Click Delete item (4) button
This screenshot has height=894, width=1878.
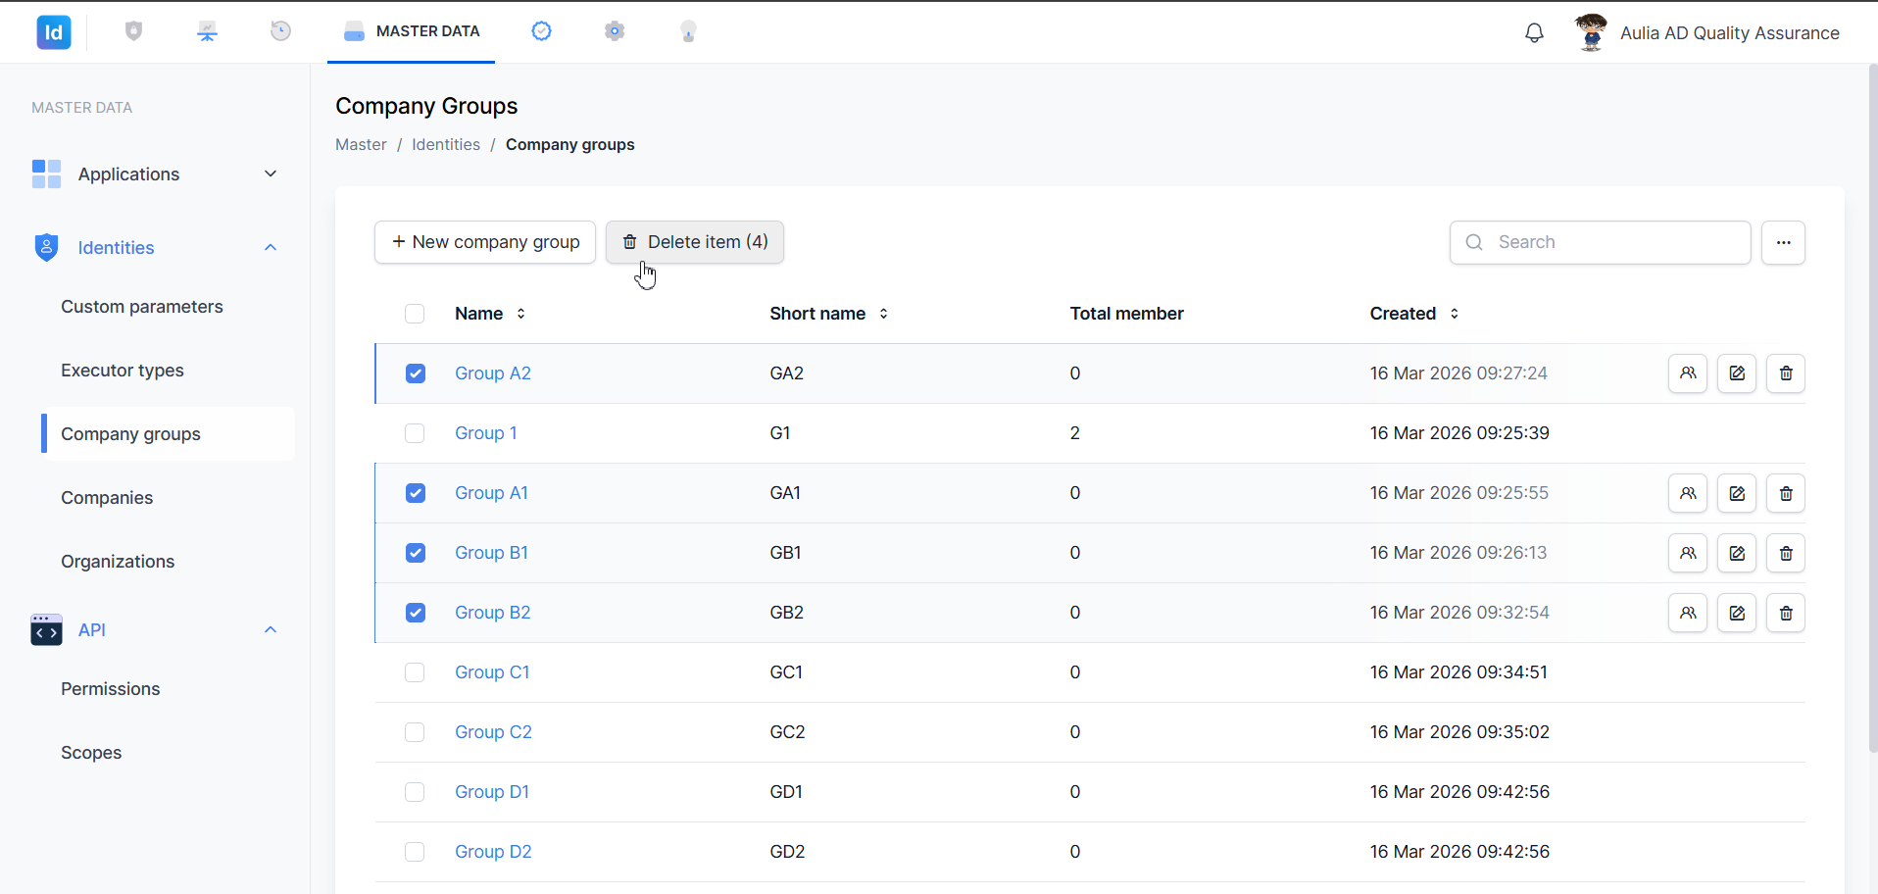pyautogui.click(x=695, y=242)
